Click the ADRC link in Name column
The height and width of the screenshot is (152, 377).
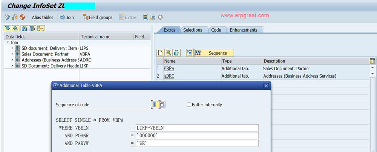coord(169,76)
